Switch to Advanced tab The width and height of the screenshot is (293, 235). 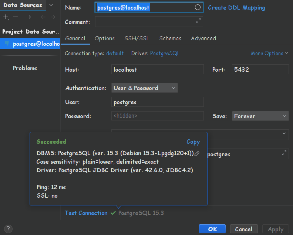click(x=203, y=38)
